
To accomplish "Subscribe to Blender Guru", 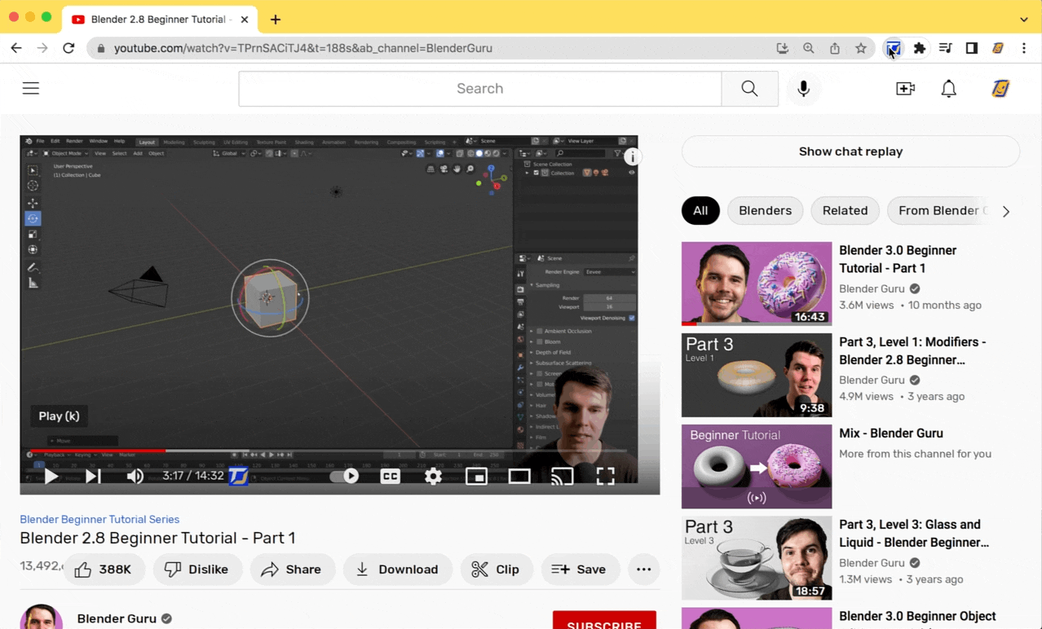I will tap(604, 621).
